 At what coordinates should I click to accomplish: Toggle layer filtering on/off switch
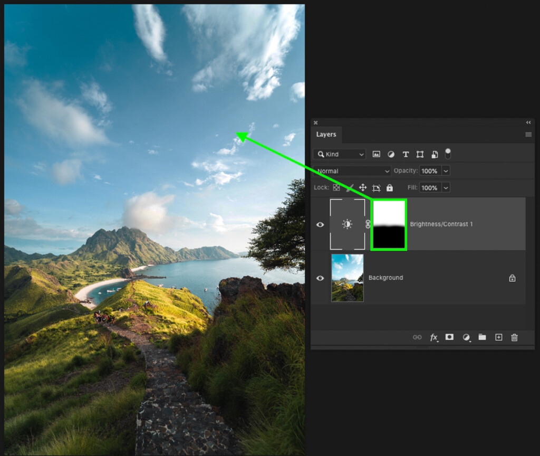click(x=448, y=154)
